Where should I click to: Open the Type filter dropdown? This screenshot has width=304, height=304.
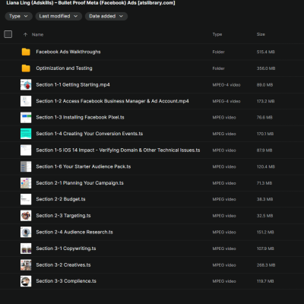pos(18,16)
